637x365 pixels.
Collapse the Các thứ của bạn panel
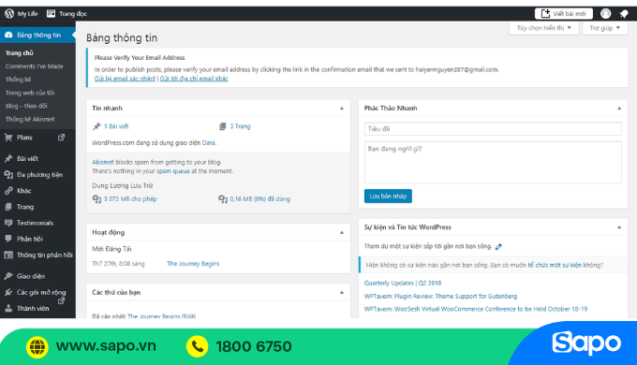click(342, 292)
